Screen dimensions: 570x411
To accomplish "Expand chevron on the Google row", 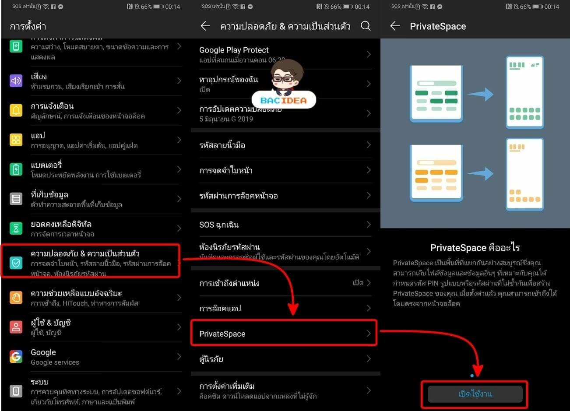I will point(179,357).
